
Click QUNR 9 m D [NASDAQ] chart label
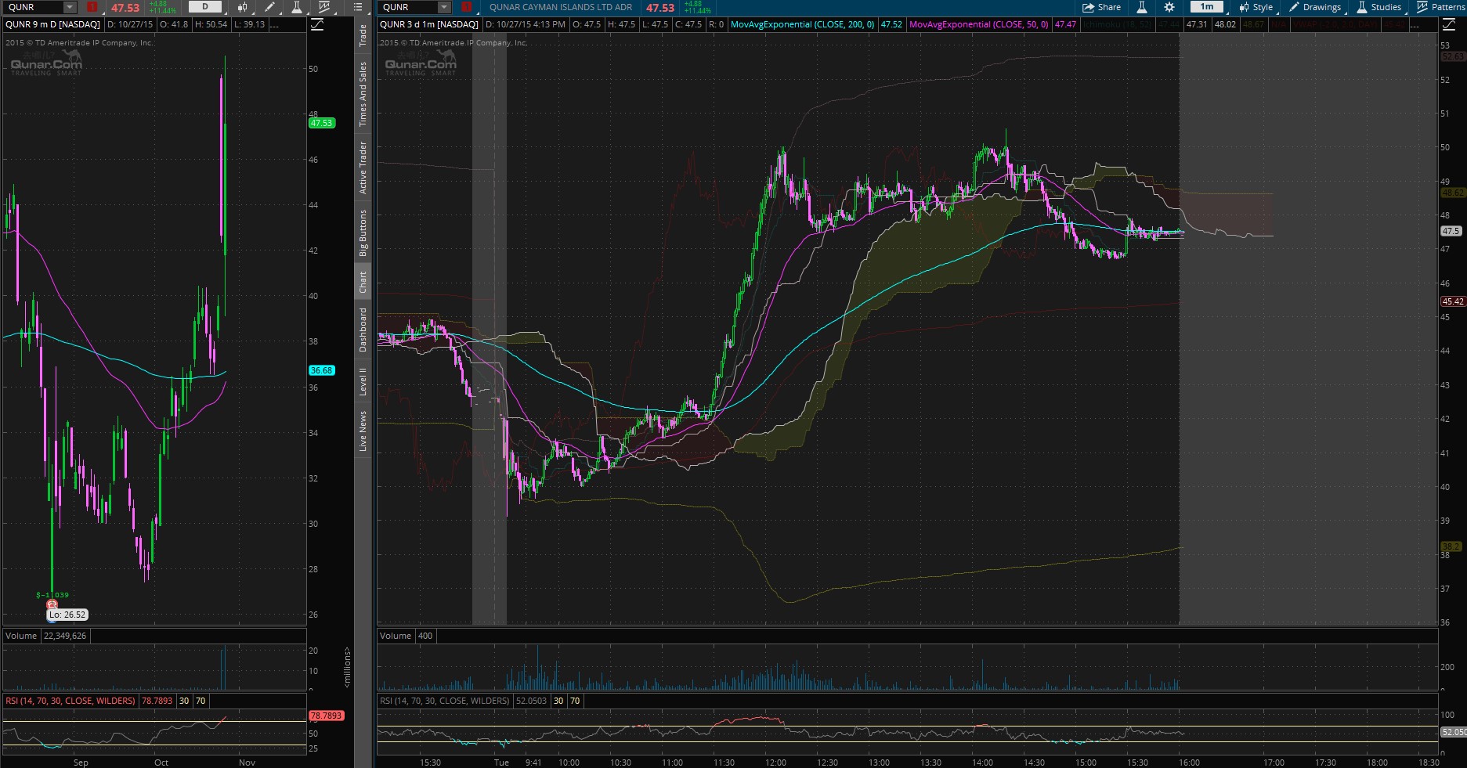52,24
